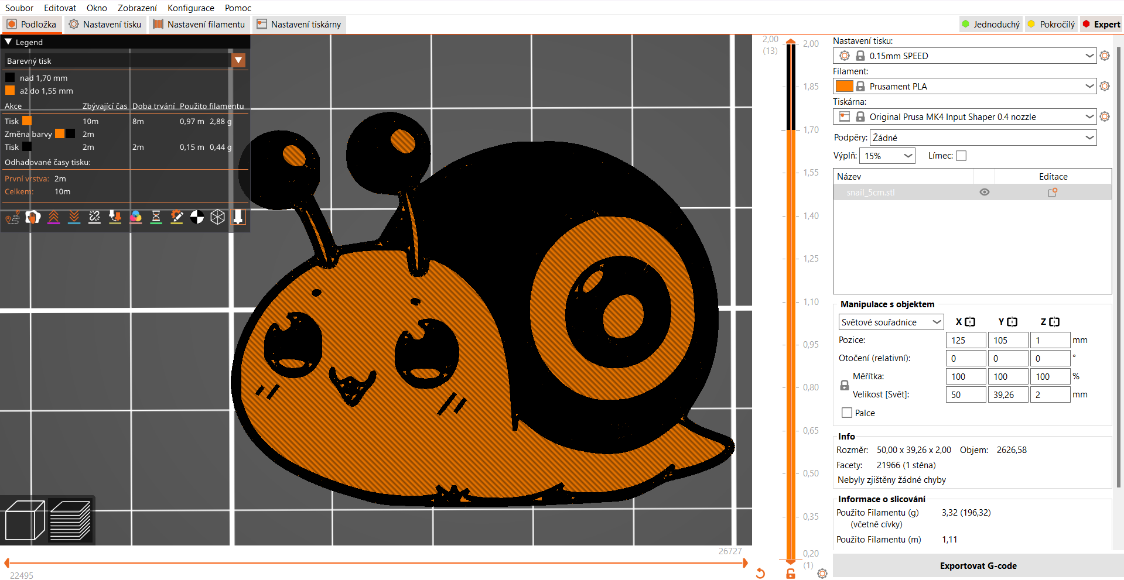Image resolution: width=1124 pixels, height=580 pixels.
Task: Open the Světové souřadnice coordinates dropdown
Action: (x=891, y=322)
